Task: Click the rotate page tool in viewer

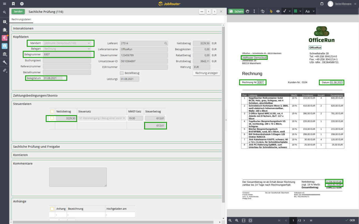Action: coord(262,11)
